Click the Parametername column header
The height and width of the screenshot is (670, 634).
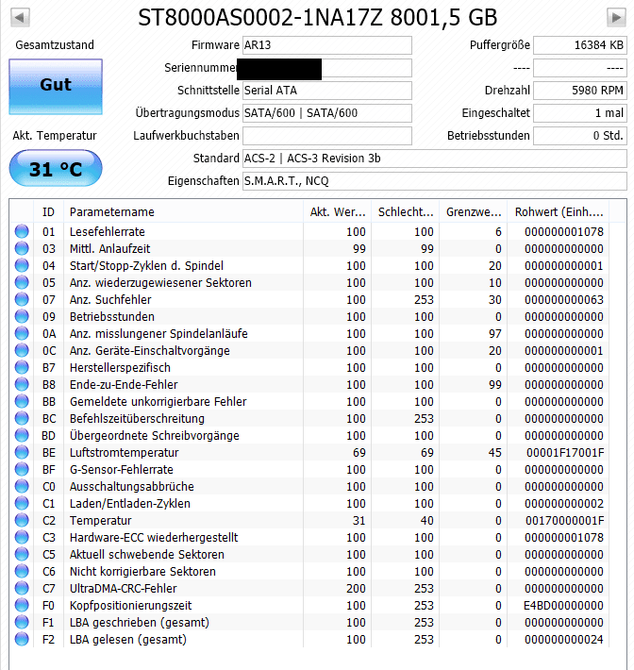click(183, 212)
